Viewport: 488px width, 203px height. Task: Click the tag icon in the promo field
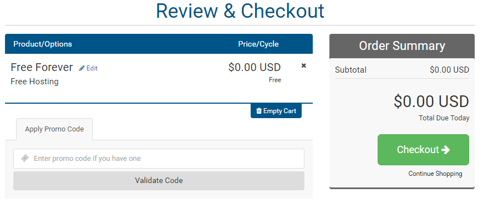pos(25,159)
